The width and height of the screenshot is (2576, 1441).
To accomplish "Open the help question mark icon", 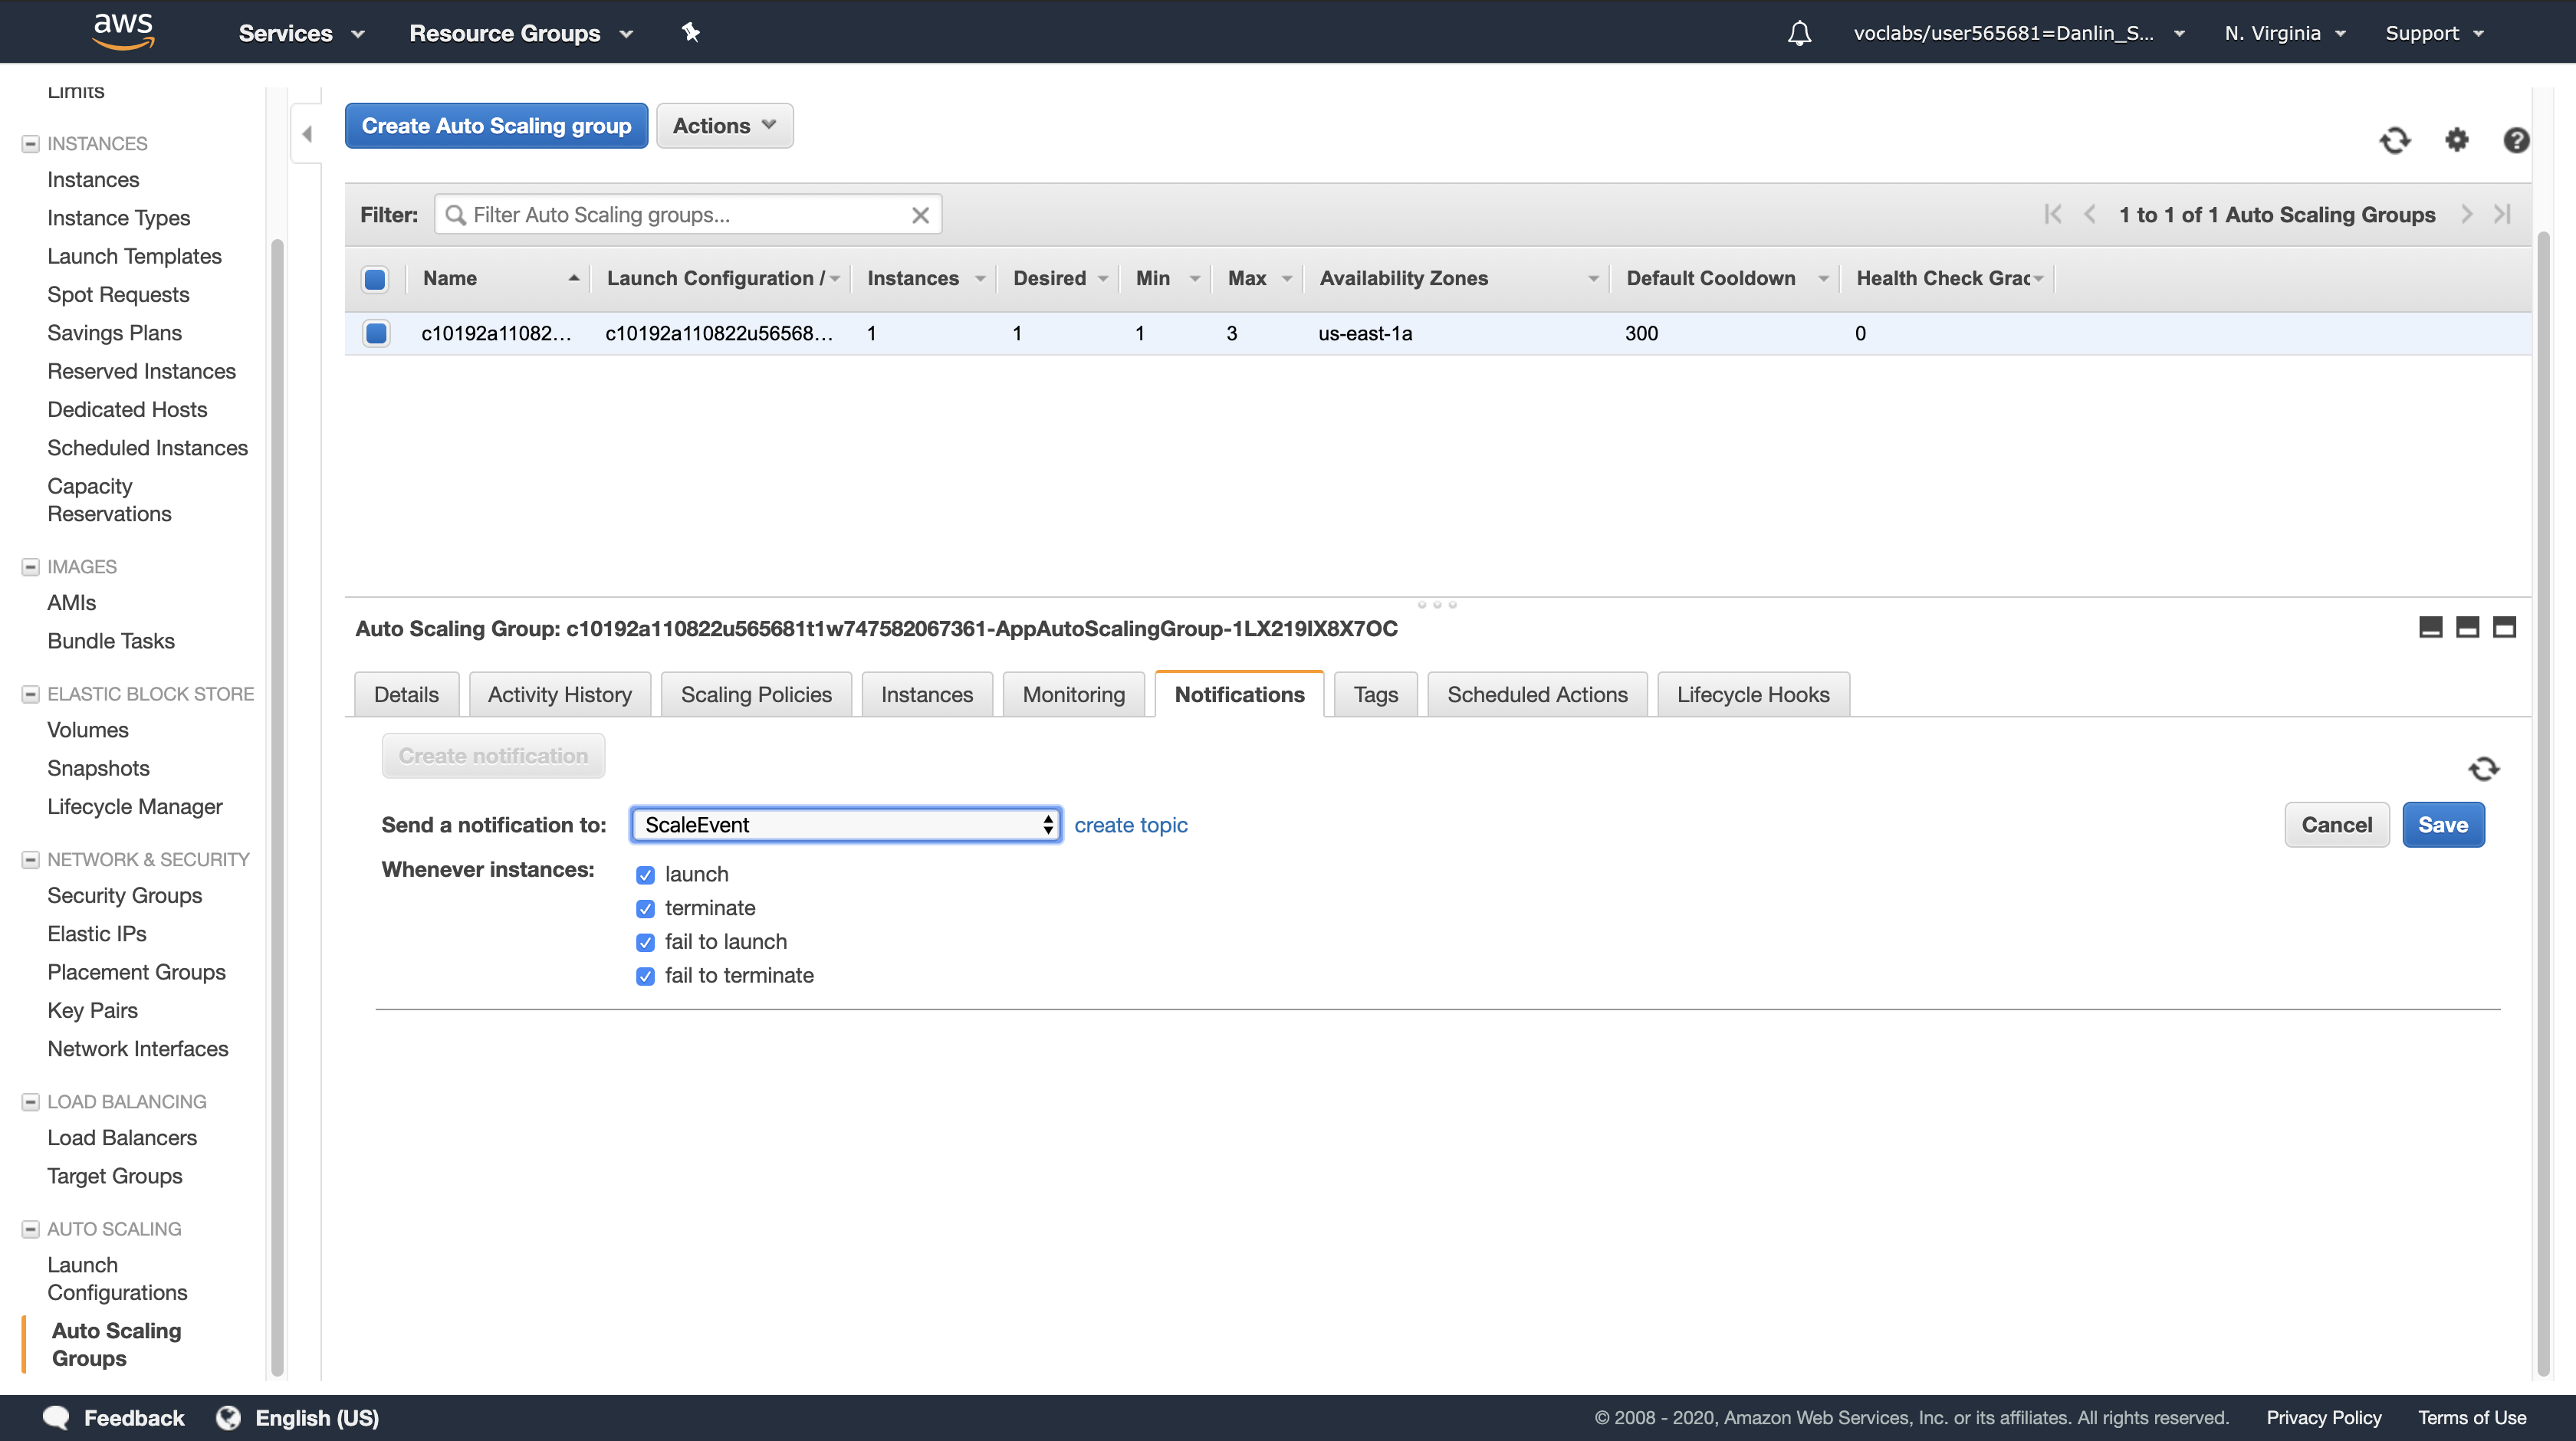I will [x=2516, y=140].
